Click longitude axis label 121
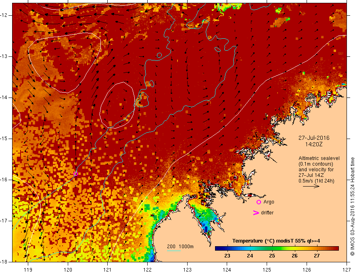 [108, 270]
